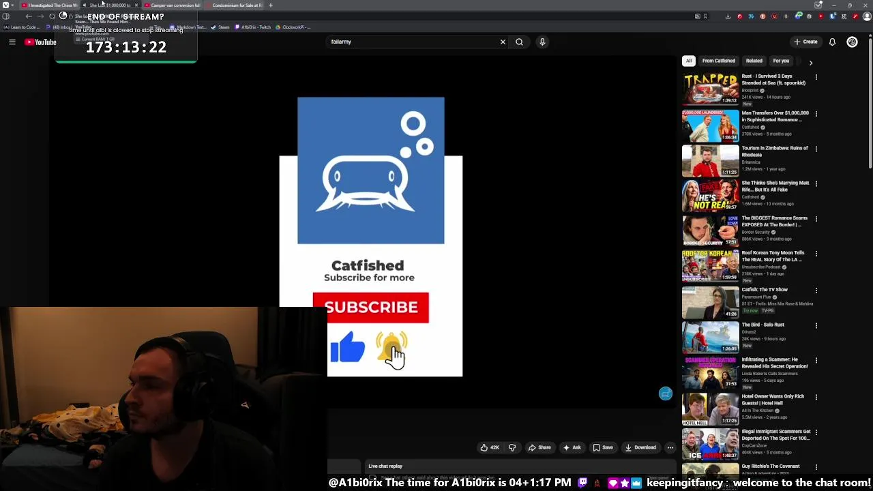Open options menu for 'Man Transfers Over $1,000,000'

[816, 114]
